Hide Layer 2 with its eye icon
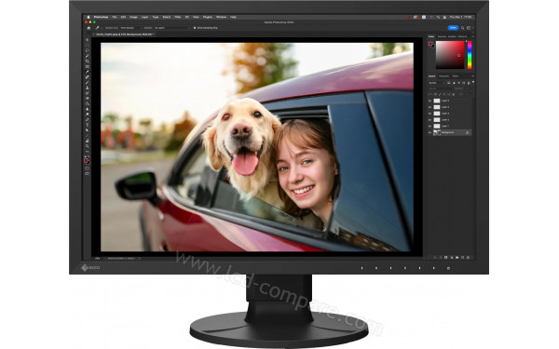 click(x=429, y=120)
